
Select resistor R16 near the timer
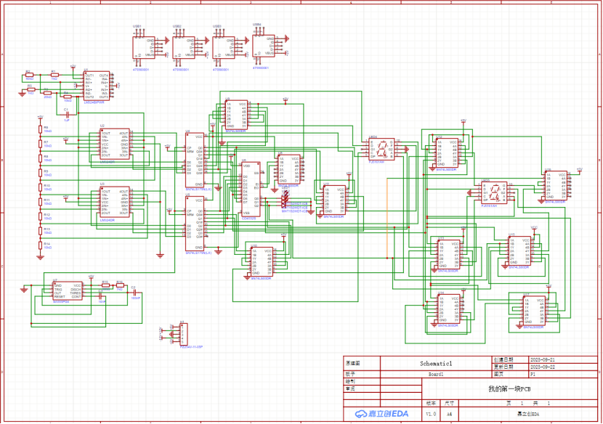[120, 285]
